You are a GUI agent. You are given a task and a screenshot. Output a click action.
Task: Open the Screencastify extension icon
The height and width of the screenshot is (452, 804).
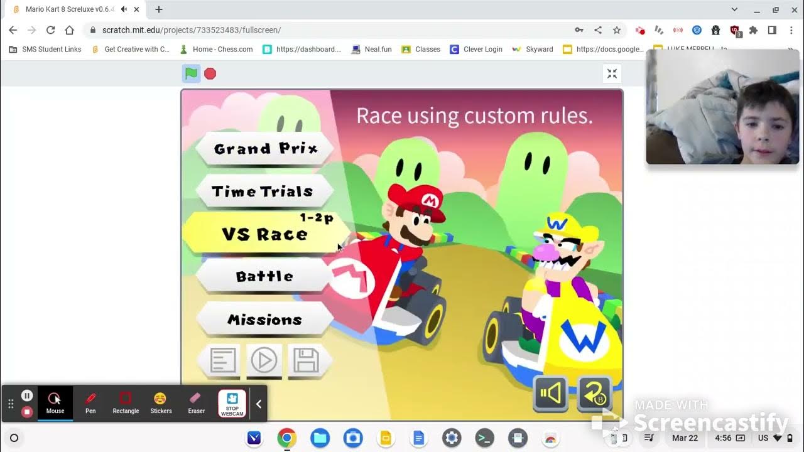(x=640, y=30)
